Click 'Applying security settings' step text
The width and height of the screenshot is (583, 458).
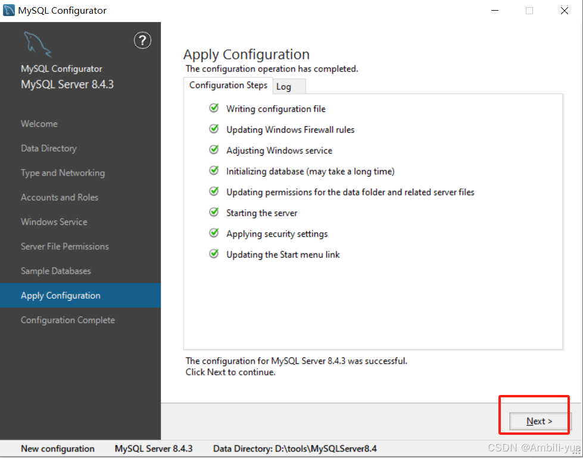click(277, 234)
